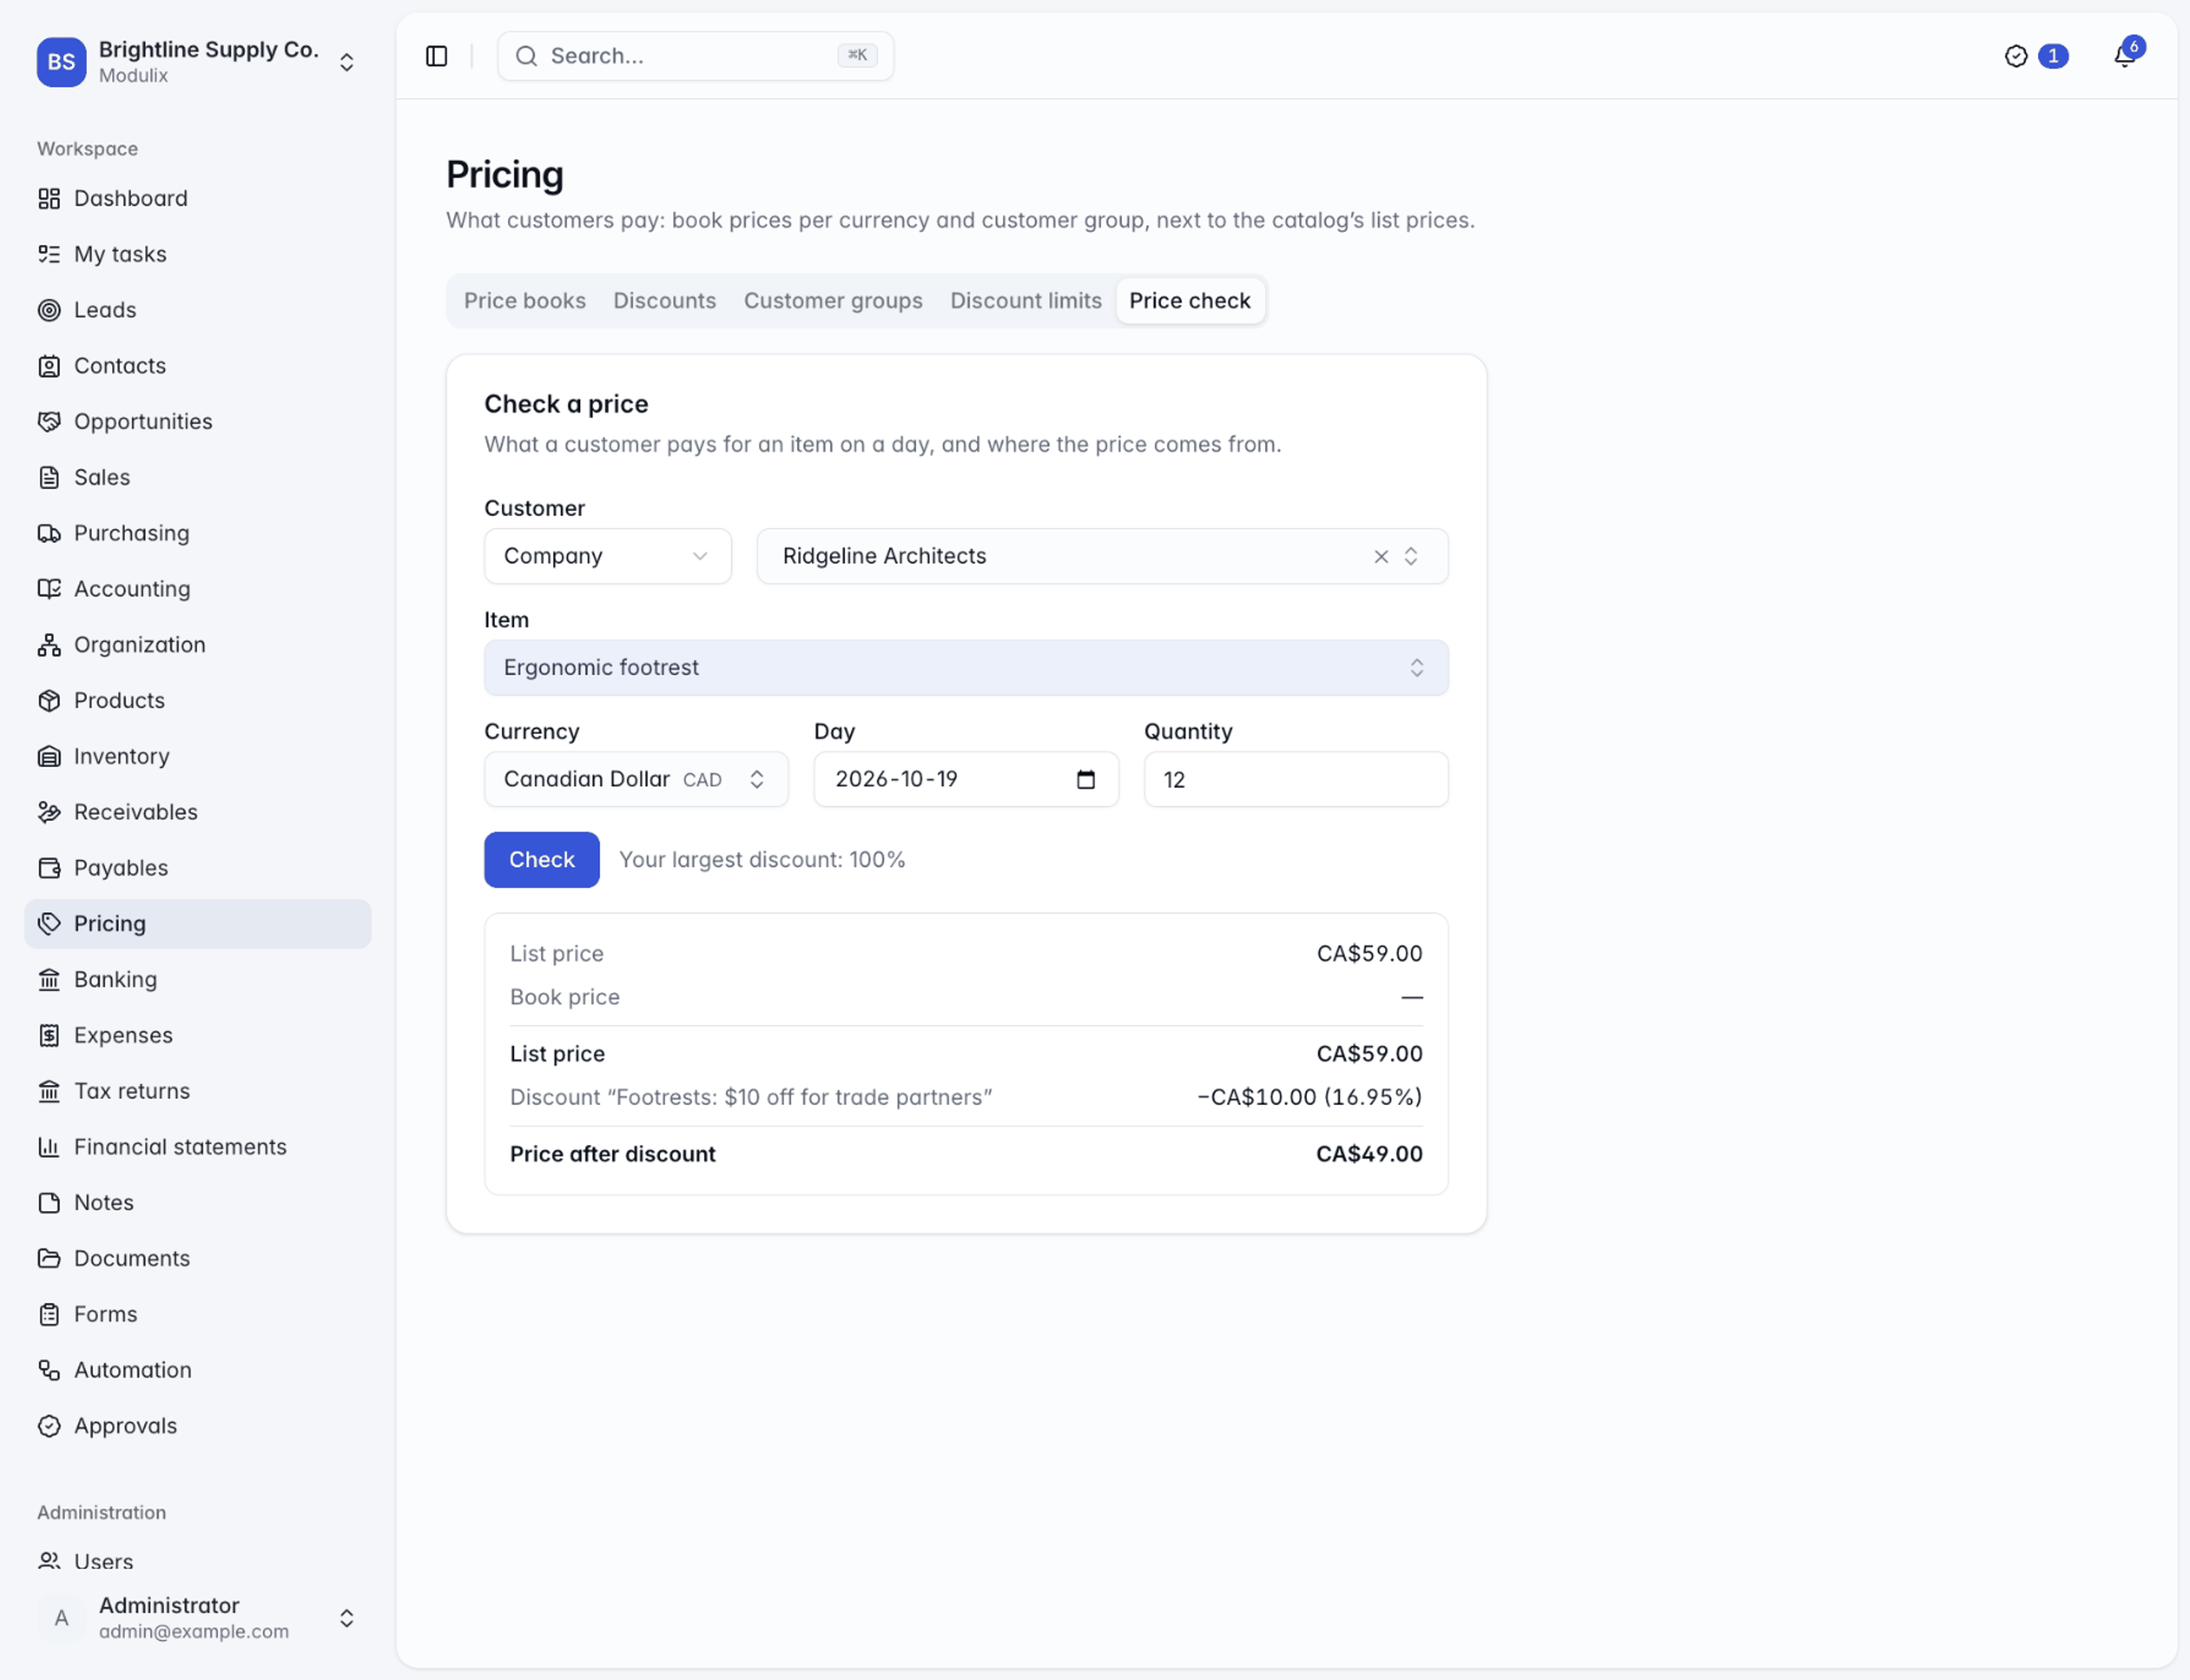
Task: Open the notifications bell
Action: pos(2125,56)
